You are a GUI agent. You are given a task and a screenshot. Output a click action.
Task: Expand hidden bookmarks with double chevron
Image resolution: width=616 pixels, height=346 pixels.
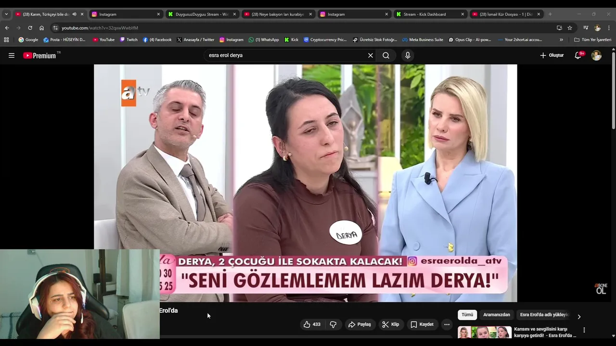click(561, 40)
